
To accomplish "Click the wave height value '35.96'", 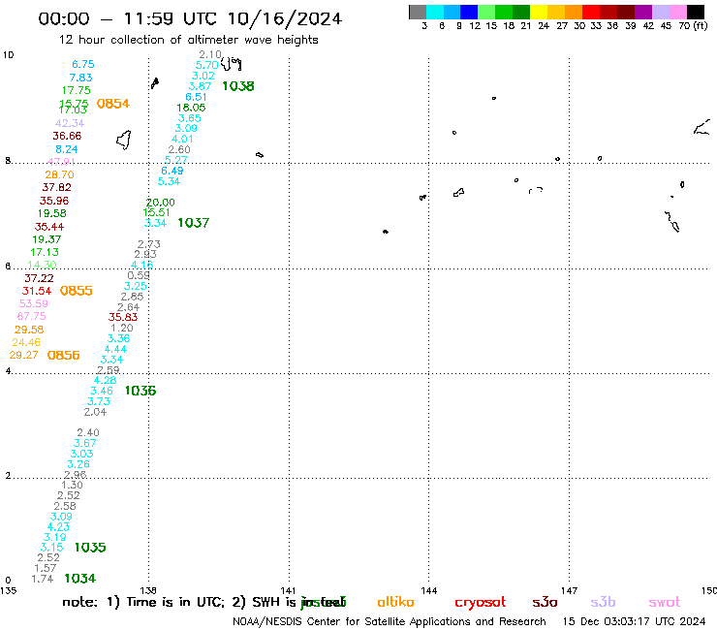I will (x=54, y=201).
